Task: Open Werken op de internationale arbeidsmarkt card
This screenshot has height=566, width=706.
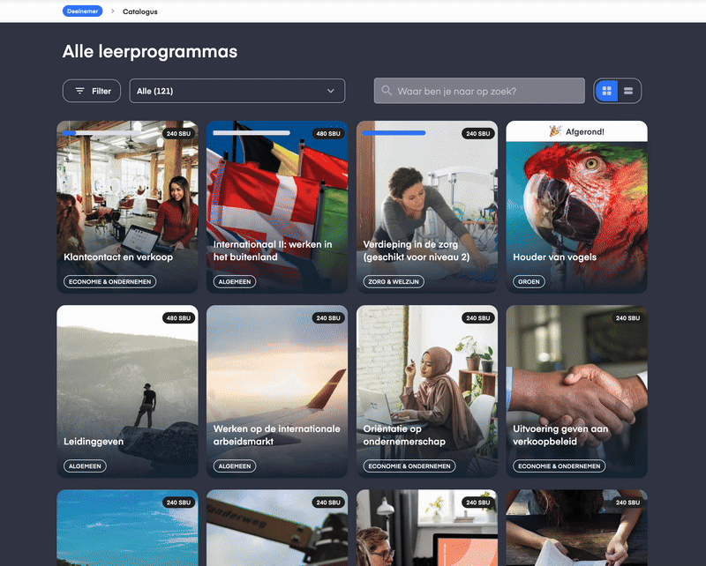Action: tap(277, 391)
